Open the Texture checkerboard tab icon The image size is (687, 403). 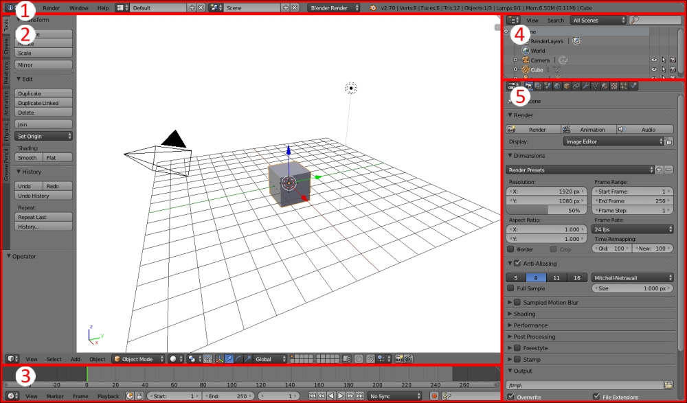tap(614, 87)
